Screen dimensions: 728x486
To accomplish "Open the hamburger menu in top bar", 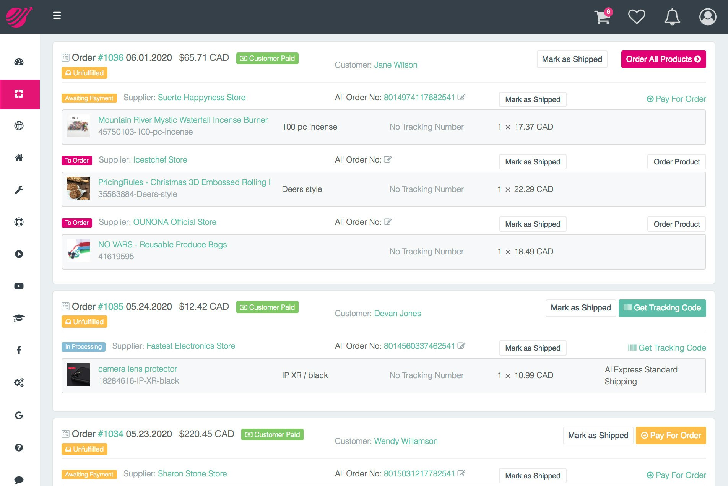I will (x=57, y=15).
